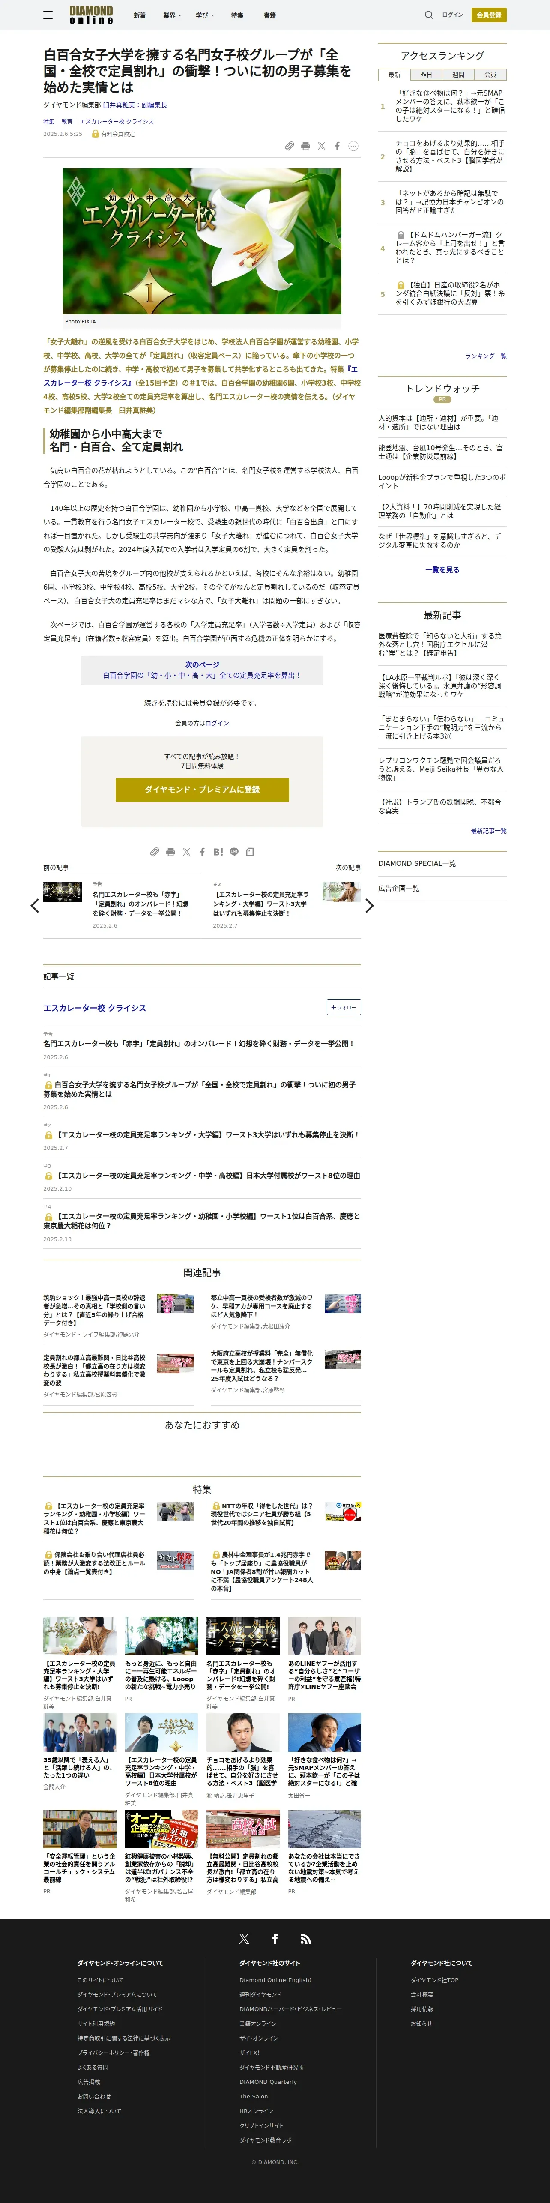Screen dimensions: 550x2203
Task: Open related article 大阪府立高校が授業料
Action: pyautogui.click(x=262, y=1366)
